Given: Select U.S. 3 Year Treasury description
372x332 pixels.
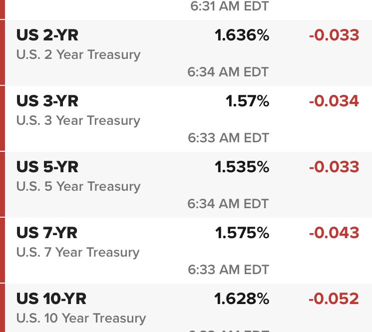Looking at the screenshot, I should 78,121.
